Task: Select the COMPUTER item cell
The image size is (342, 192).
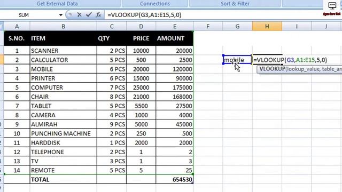Action: pos(63,87)
